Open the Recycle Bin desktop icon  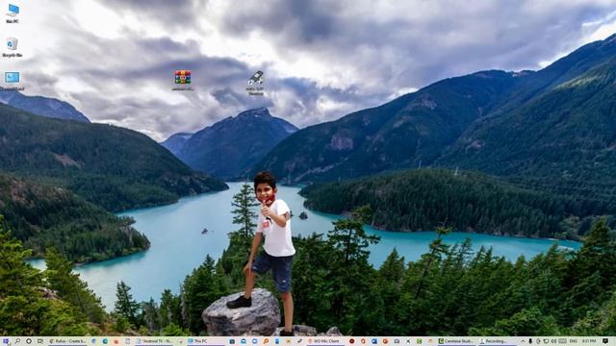[13, 47]
